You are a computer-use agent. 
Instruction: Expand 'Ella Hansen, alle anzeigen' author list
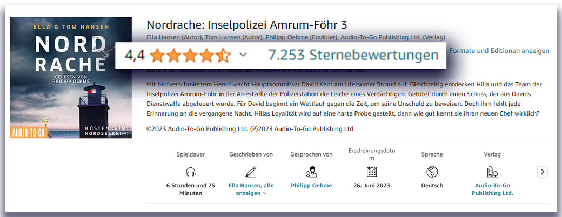click(x=251, y=189)
